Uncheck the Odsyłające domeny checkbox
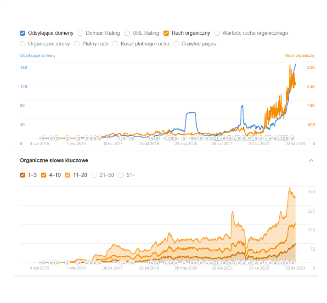Image resolution: width=327 pixels, height=303 pixels. (x=23, y=33)
